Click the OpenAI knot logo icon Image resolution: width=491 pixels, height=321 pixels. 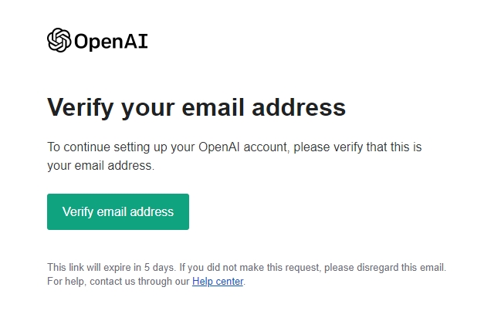coord(59,40)
